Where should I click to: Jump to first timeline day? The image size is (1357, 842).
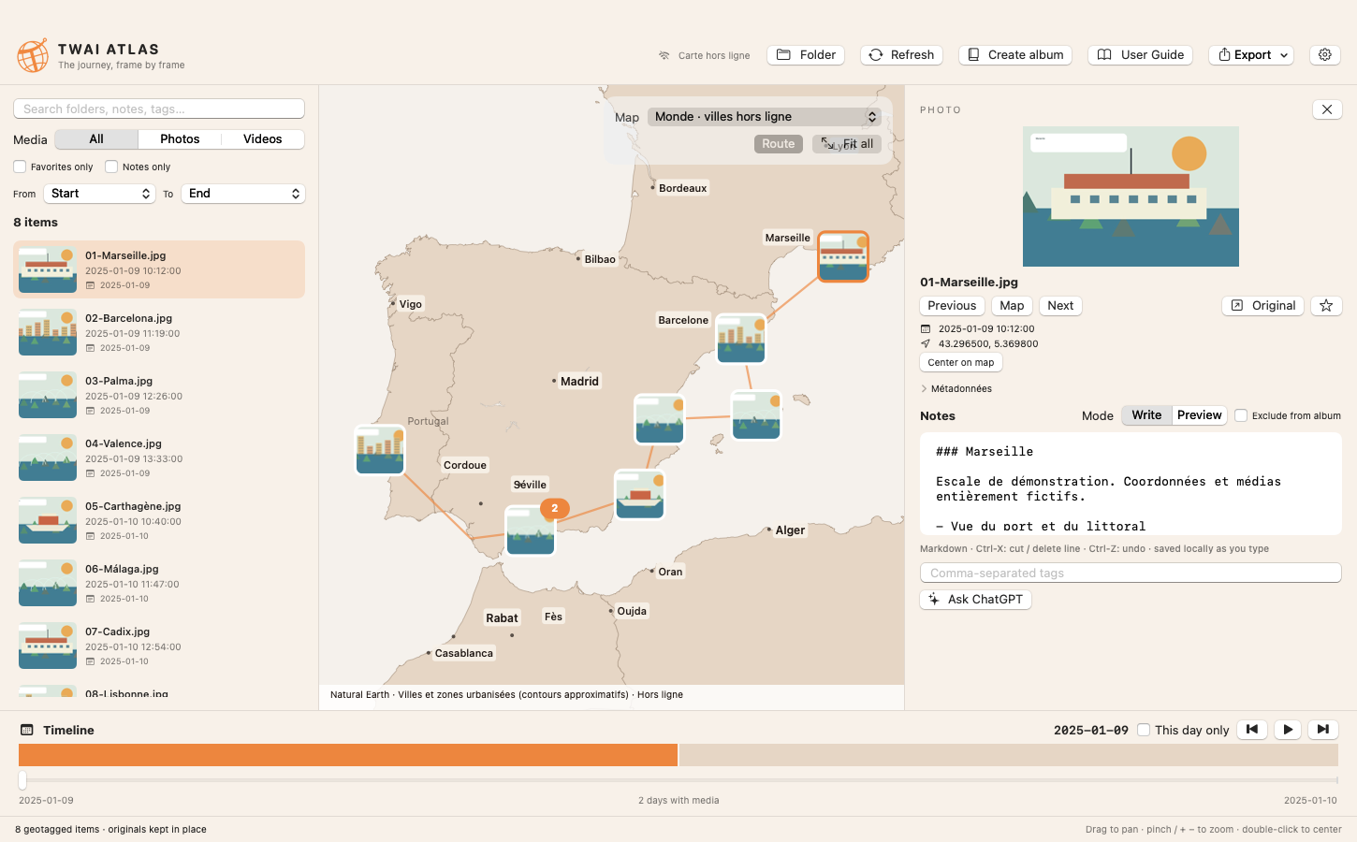[x=1252, y=730]
